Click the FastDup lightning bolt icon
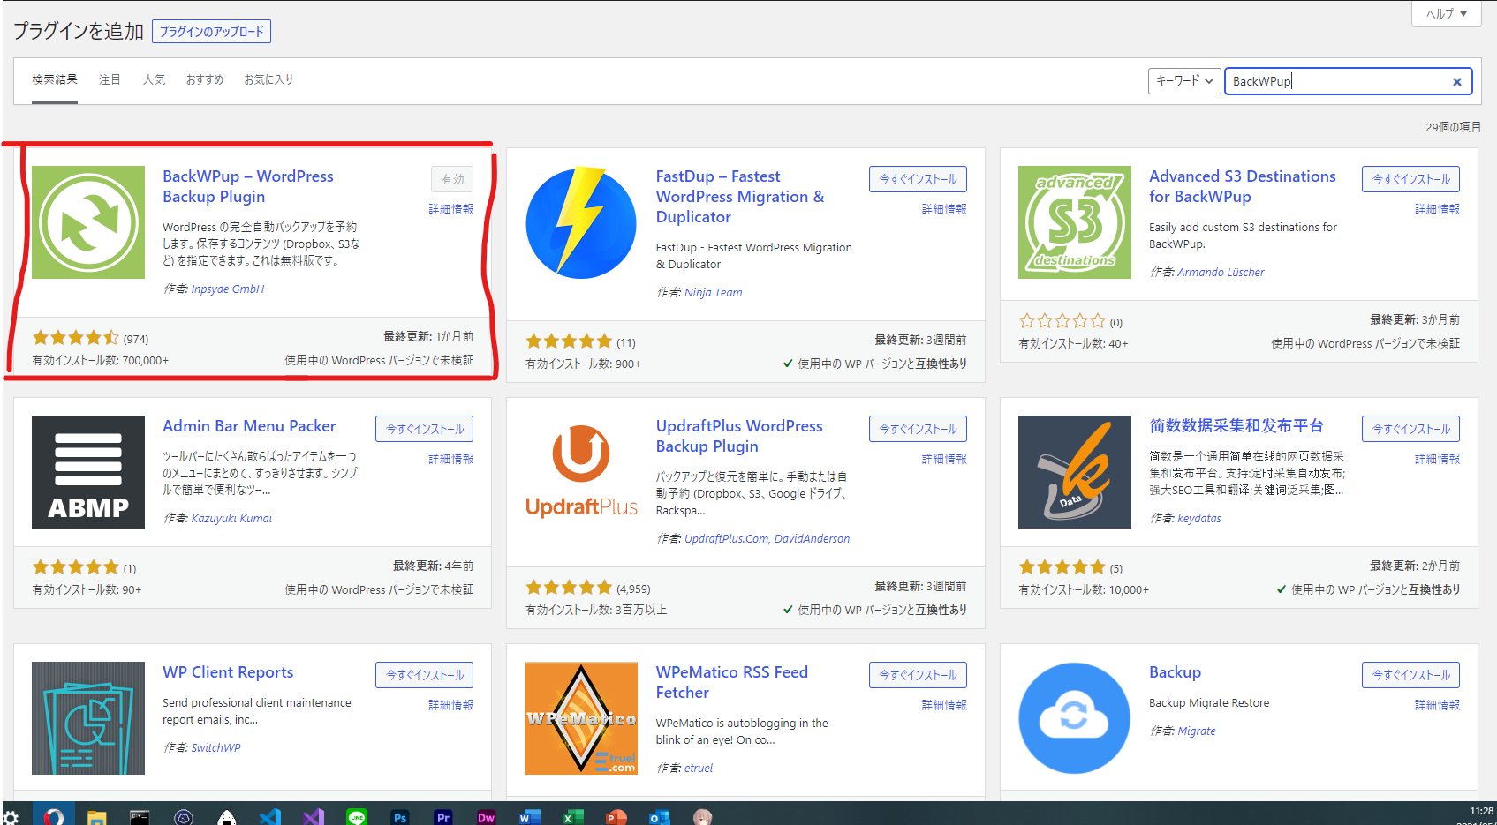Screen dimensions: 1497x825 [581, 222]
